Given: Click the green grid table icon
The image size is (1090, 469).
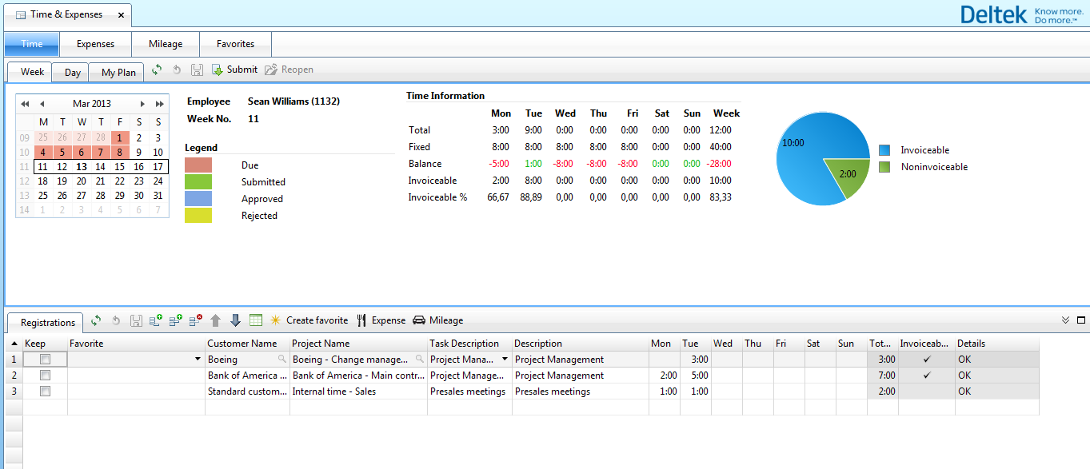Looking at the screenshot, I should (x=256, y=320).
